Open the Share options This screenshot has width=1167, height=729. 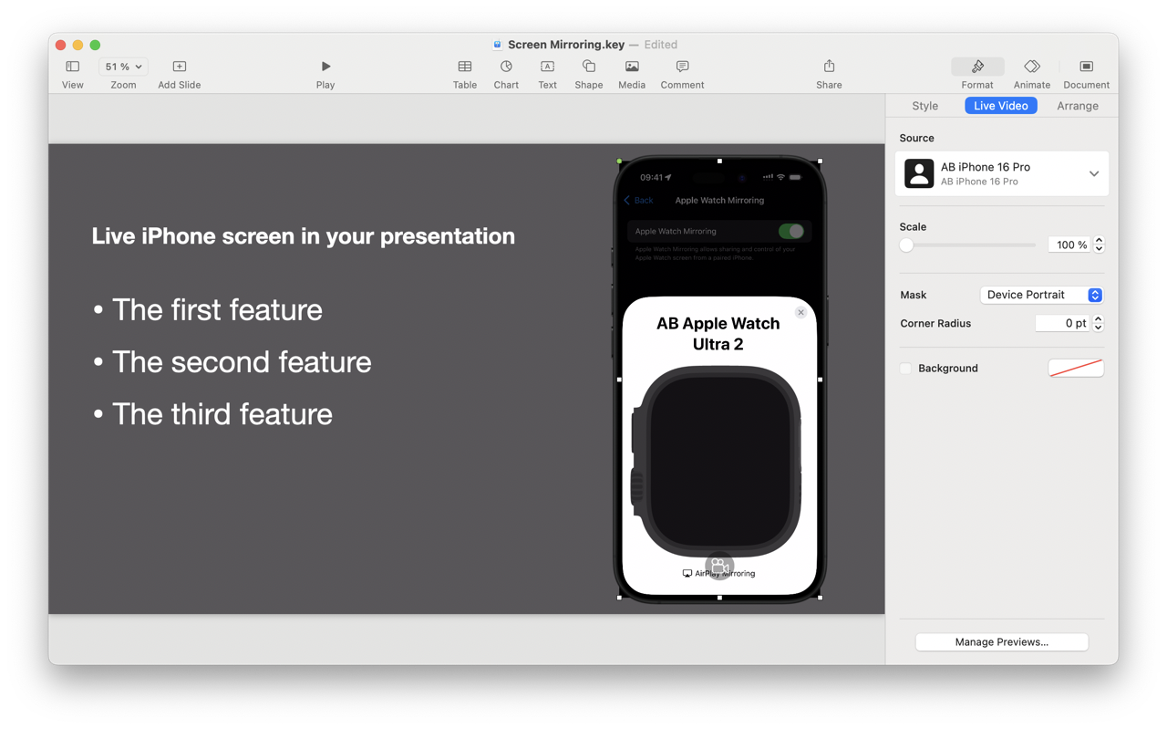click(828, 73)
